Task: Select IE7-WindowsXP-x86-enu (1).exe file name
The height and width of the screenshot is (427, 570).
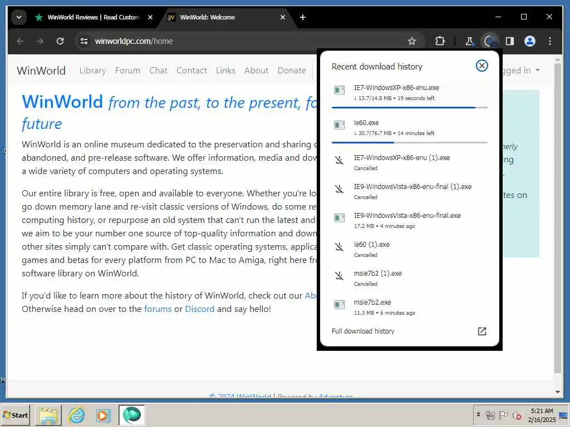Action: tap(402, 157)
